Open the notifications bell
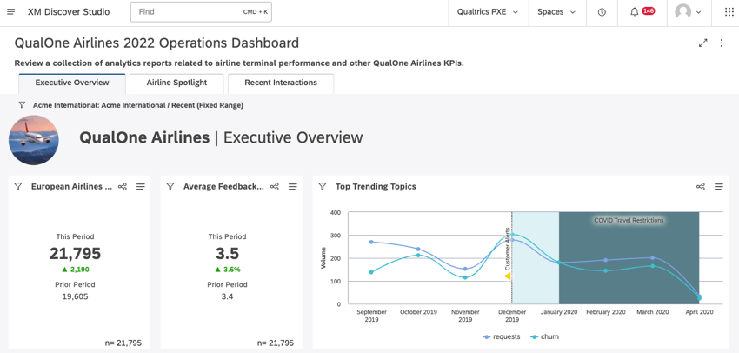This screenshot has height=353, width=739. tap(634, 12)
